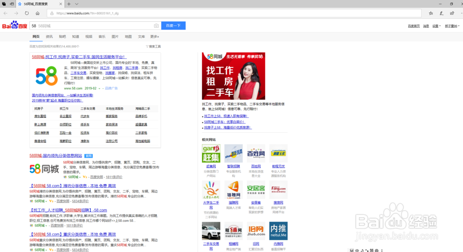The width and height of the screenshot is (463, 252).
Task: Switch to the 地图 tab
Action: [128, 37]
